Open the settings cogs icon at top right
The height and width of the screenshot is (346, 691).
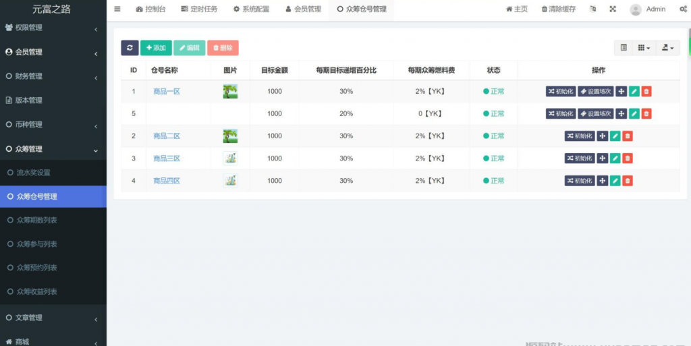[684, 9]
